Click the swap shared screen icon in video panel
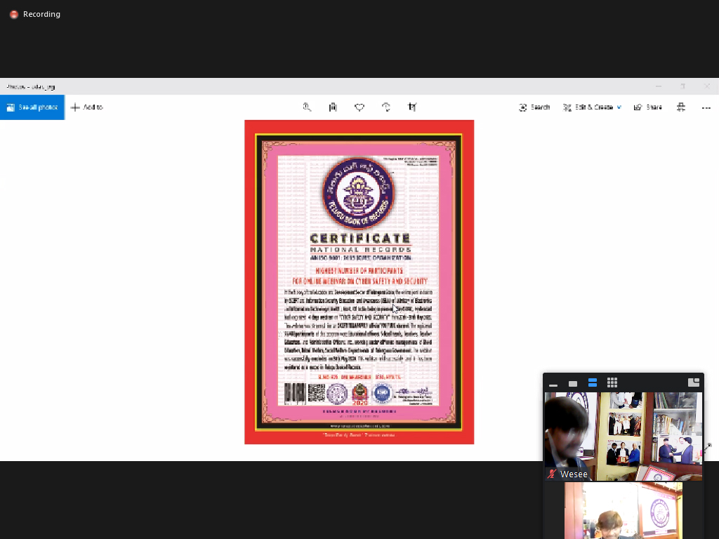 click(x=694, y=382)
